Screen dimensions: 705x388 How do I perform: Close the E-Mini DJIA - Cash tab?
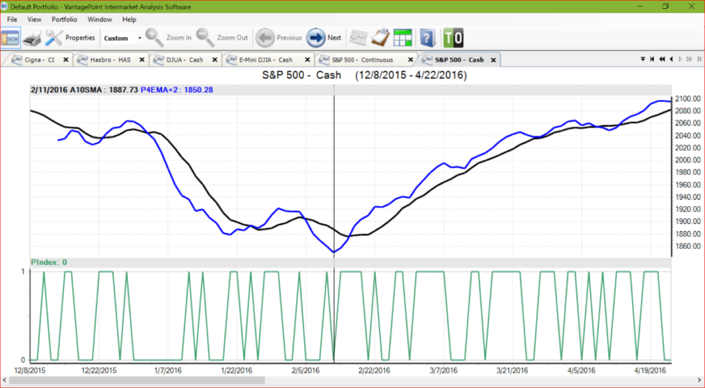(x=308, y=59)
